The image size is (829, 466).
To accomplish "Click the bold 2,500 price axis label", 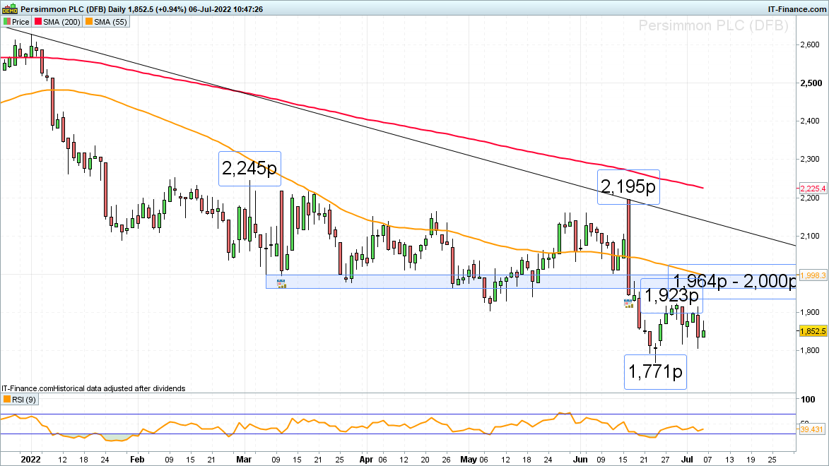I will (x=811, y=83).
